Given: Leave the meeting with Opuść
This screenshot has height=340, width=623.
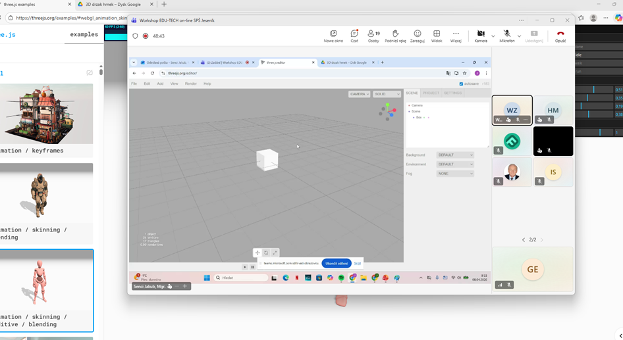Looking at the screenshot, I should [x=560, y=36].
